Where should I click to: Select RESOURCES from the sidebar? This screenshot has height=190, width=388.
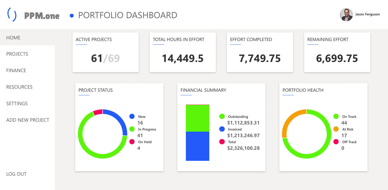click(19, 87)
